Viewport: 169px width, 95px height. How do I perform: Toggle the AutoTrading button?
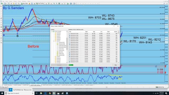click(40, 3)
